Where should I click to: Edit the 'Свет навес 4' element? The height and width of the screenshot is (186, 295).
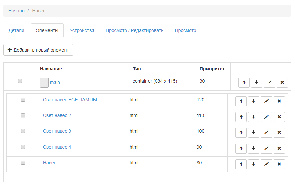coord(266,149)
